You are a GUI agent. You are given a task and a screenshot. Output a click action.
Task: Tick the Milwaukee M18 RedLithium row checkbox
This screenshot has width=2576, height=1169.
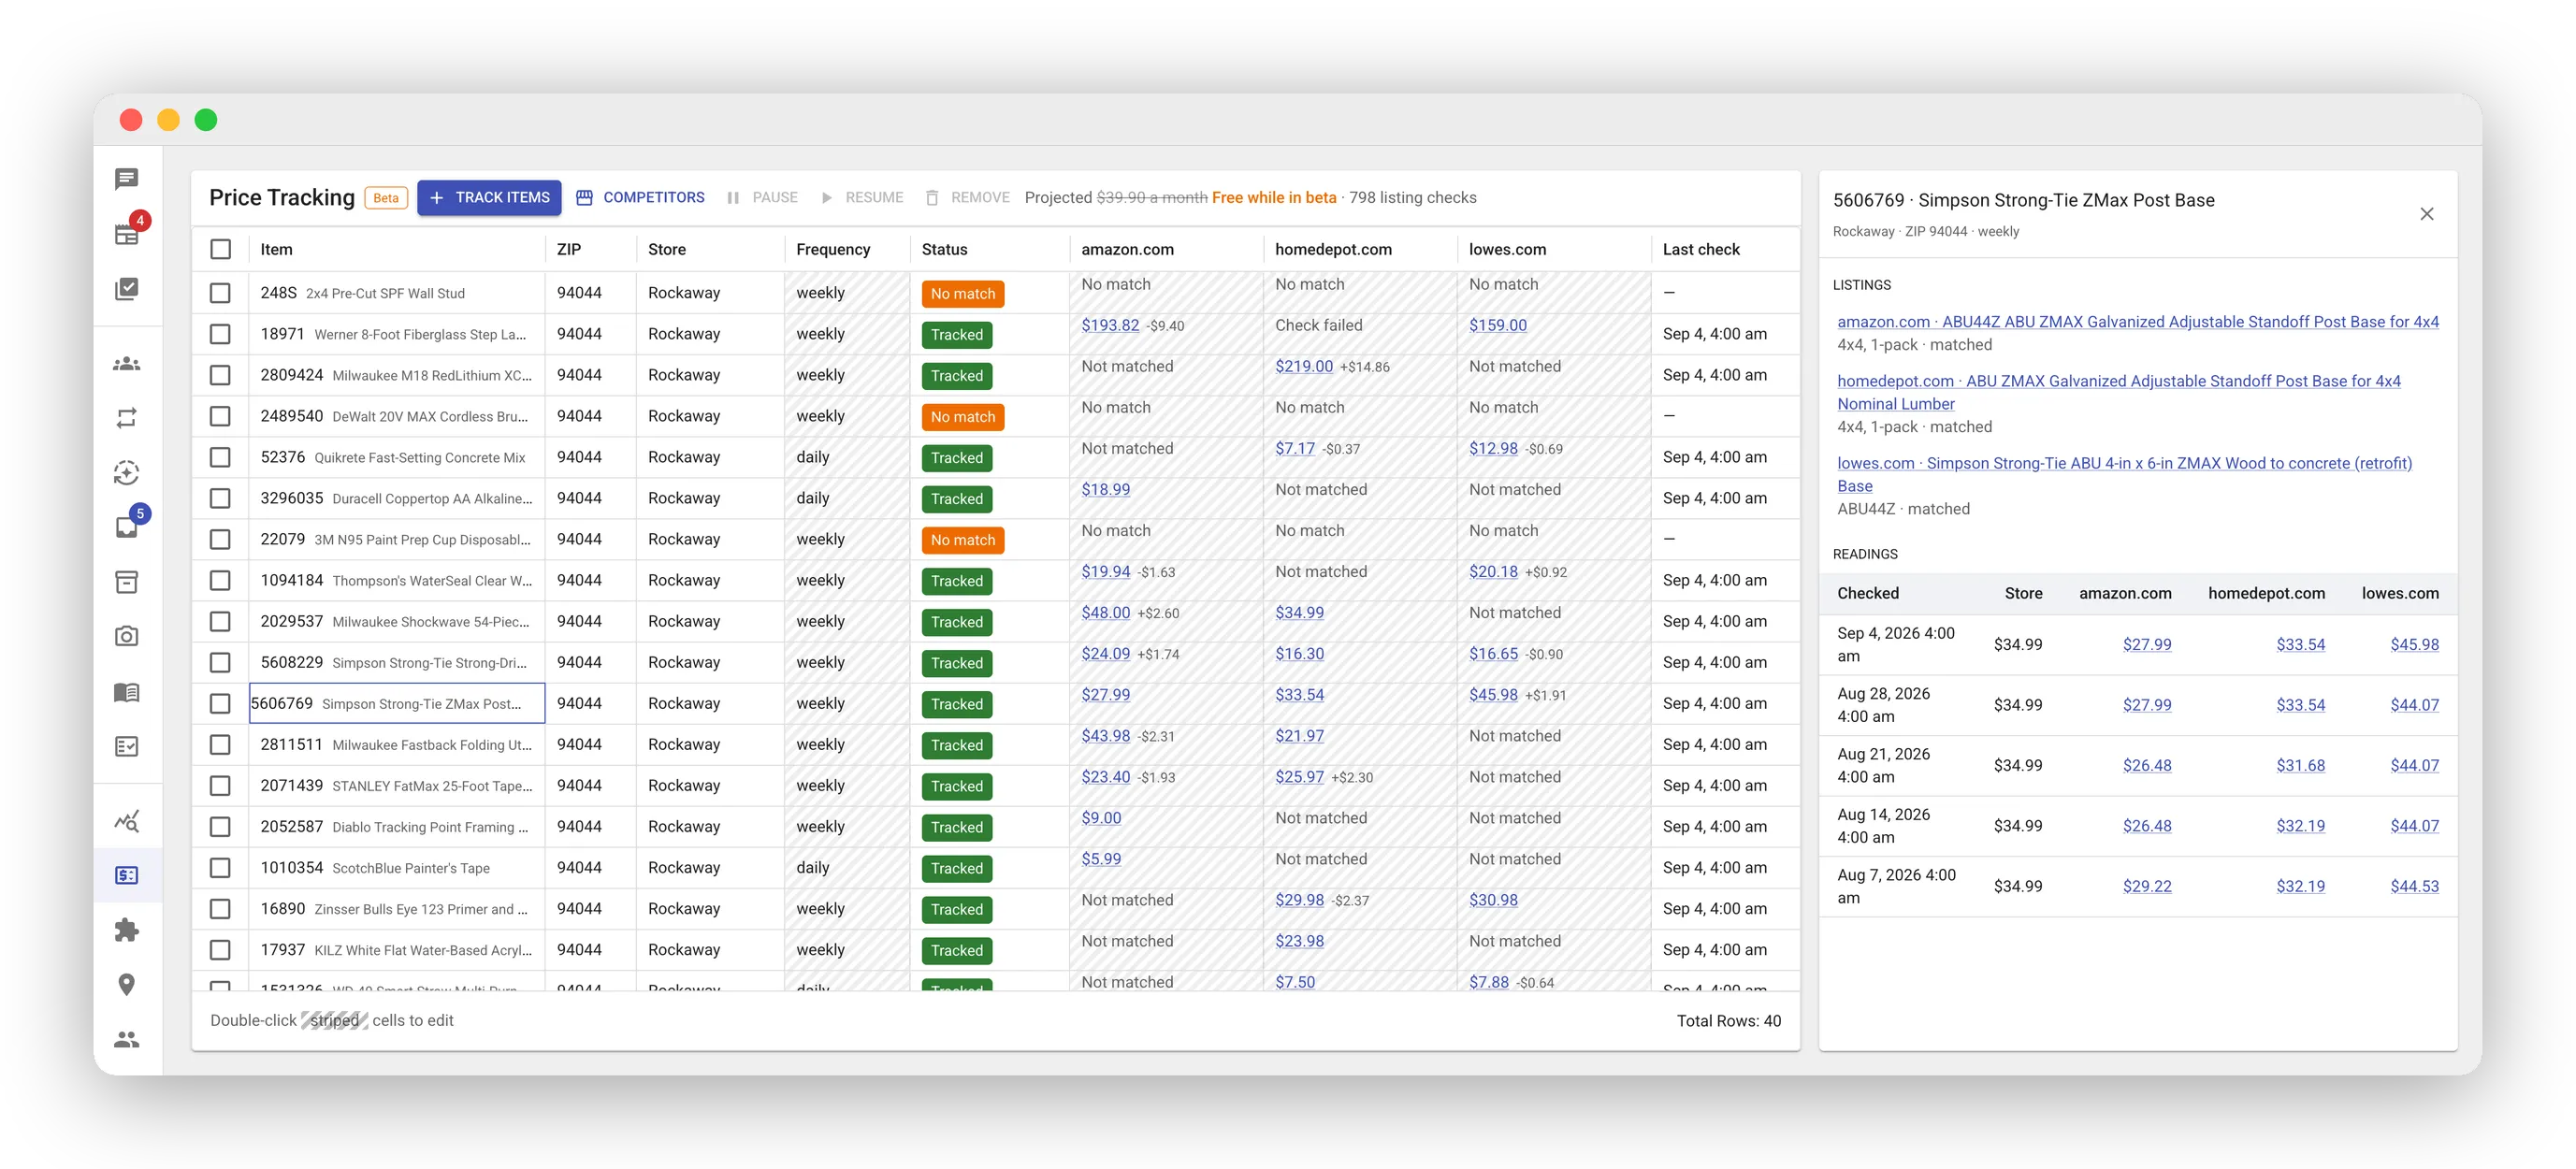pyautogui.click(x=221, y=375)
